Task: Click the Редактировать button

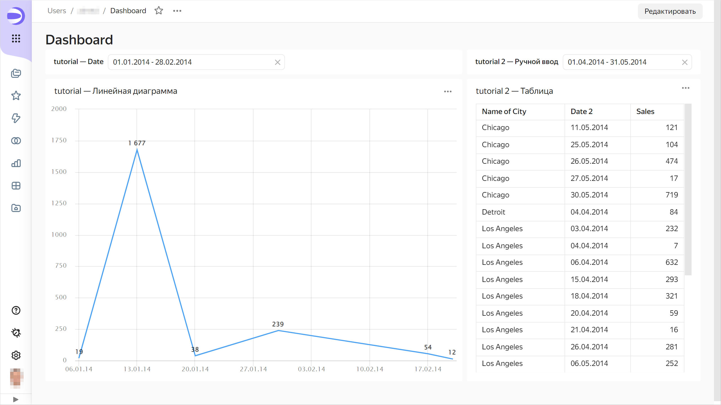Action: pos(670,11)
